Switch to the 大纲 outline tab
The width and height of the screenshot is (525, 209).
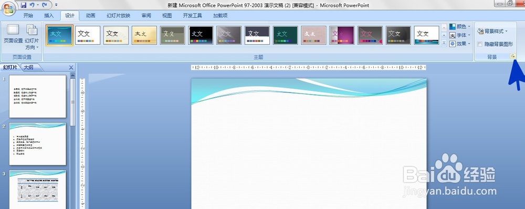(29, 67)
